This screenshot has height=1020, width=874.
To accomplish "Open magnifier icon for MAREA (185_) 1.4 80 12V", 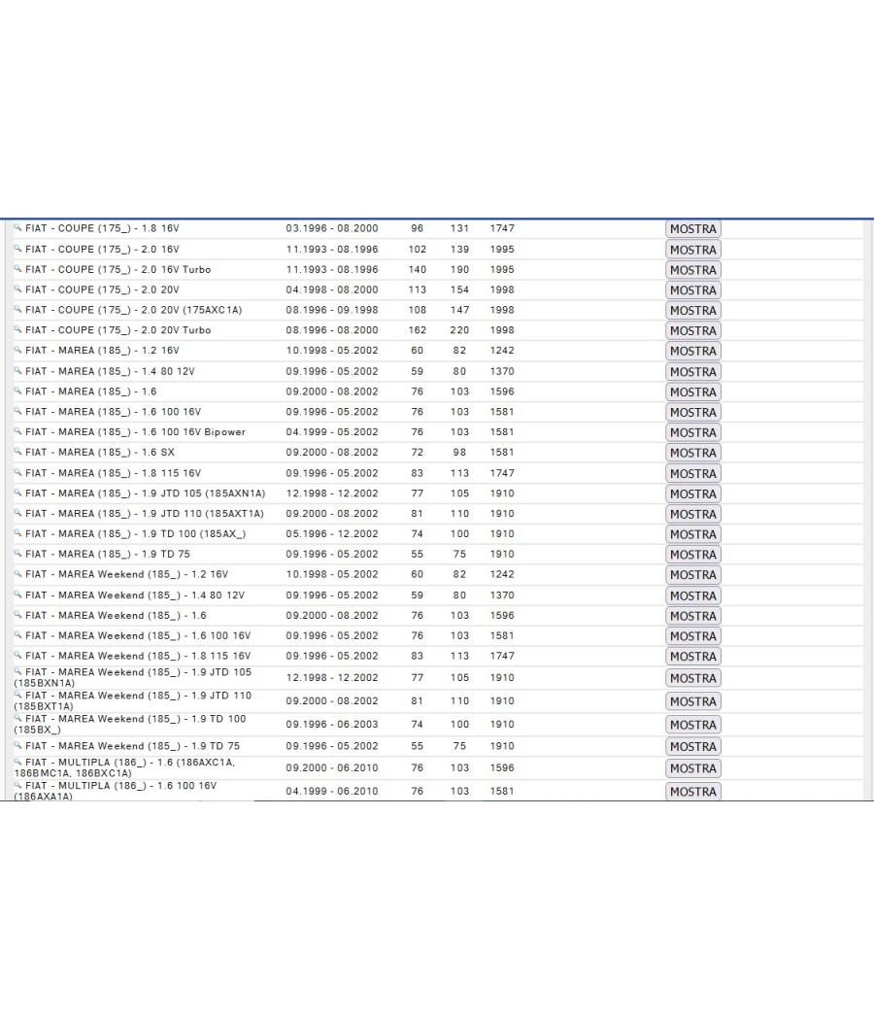I will tap(18, 370).
